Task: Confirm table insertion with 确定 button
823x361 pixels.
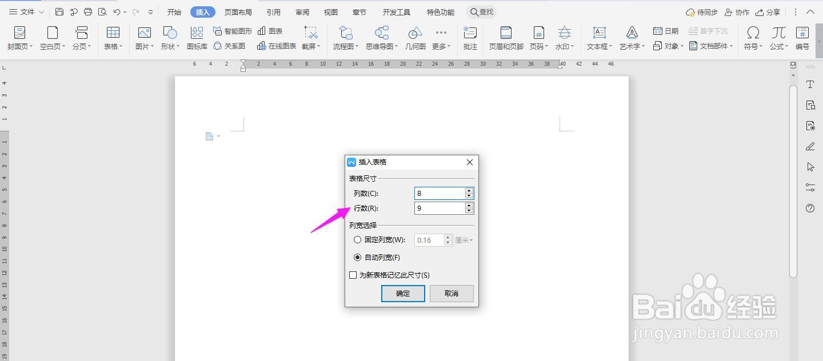Action: [402, 293]
